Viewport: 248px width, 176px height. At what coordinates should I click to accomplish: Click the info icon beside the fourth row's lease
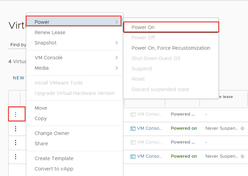(x=242, y=156)
